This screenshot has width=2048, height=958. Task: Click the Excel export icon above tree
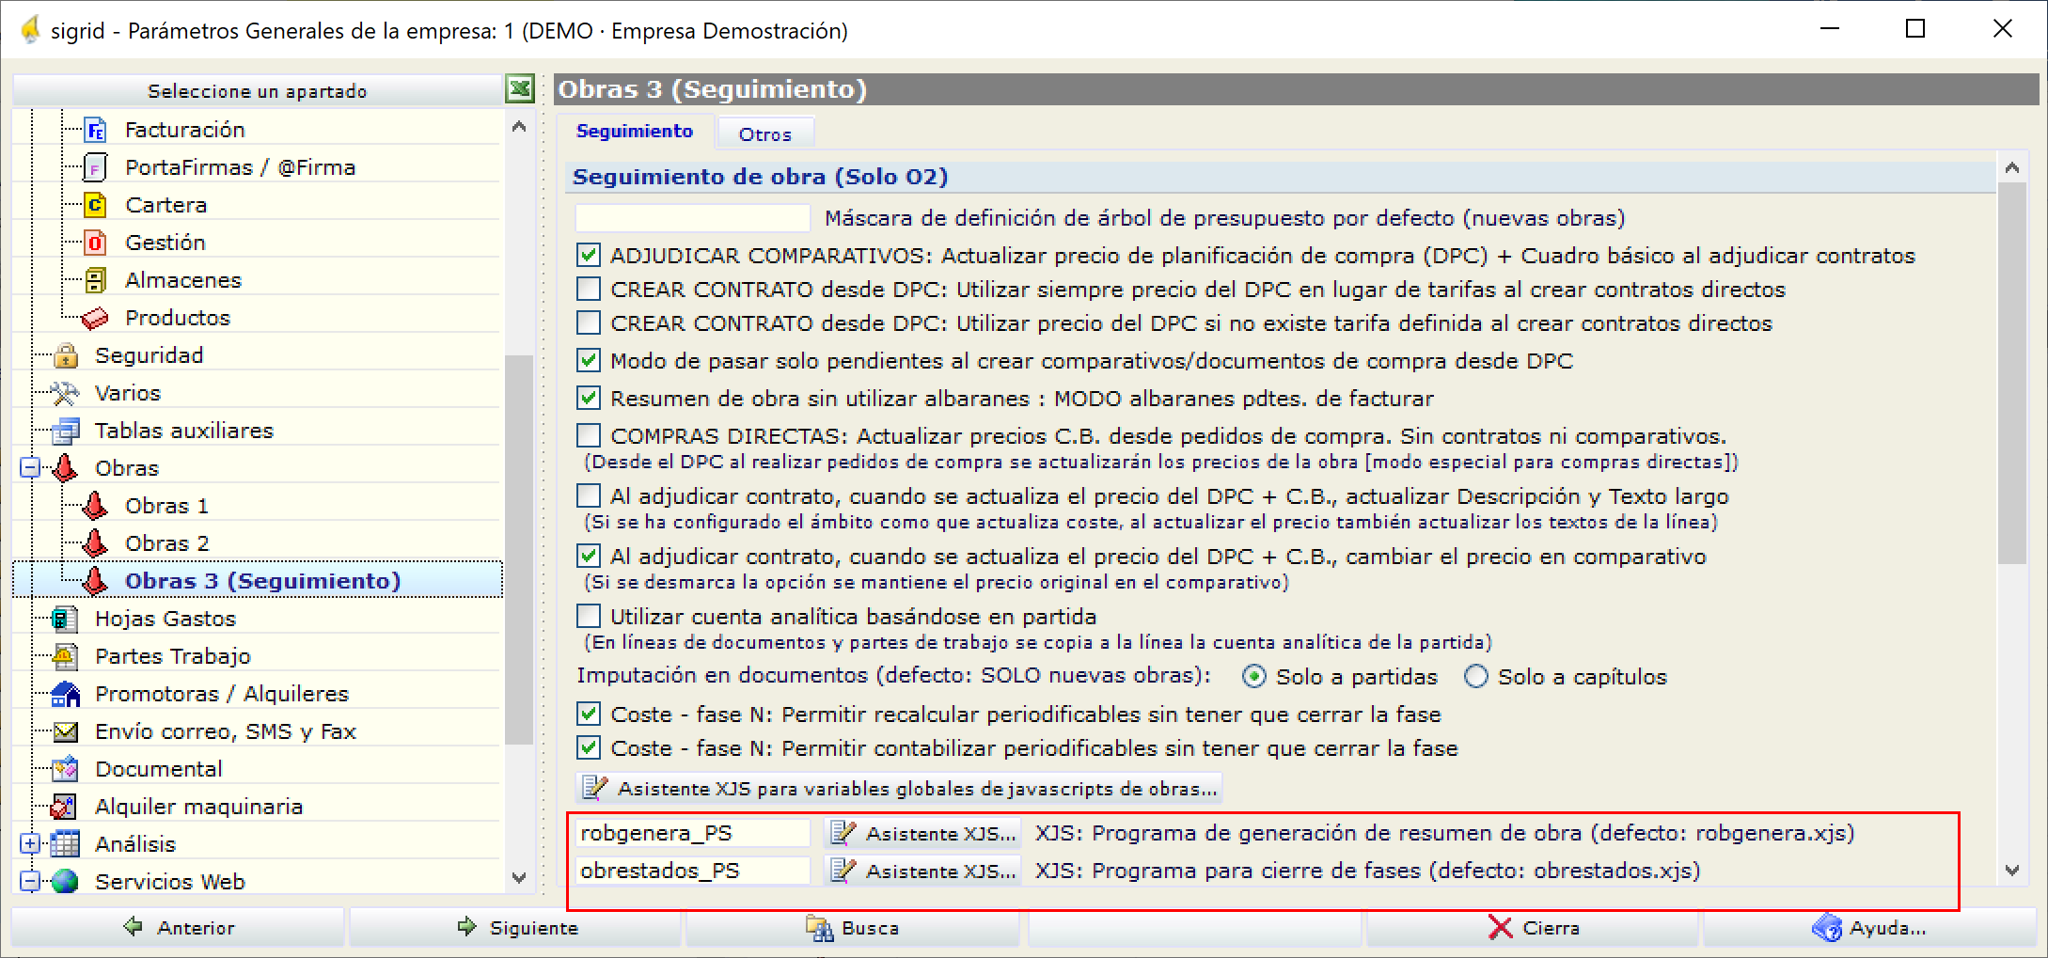click(520, 90)
